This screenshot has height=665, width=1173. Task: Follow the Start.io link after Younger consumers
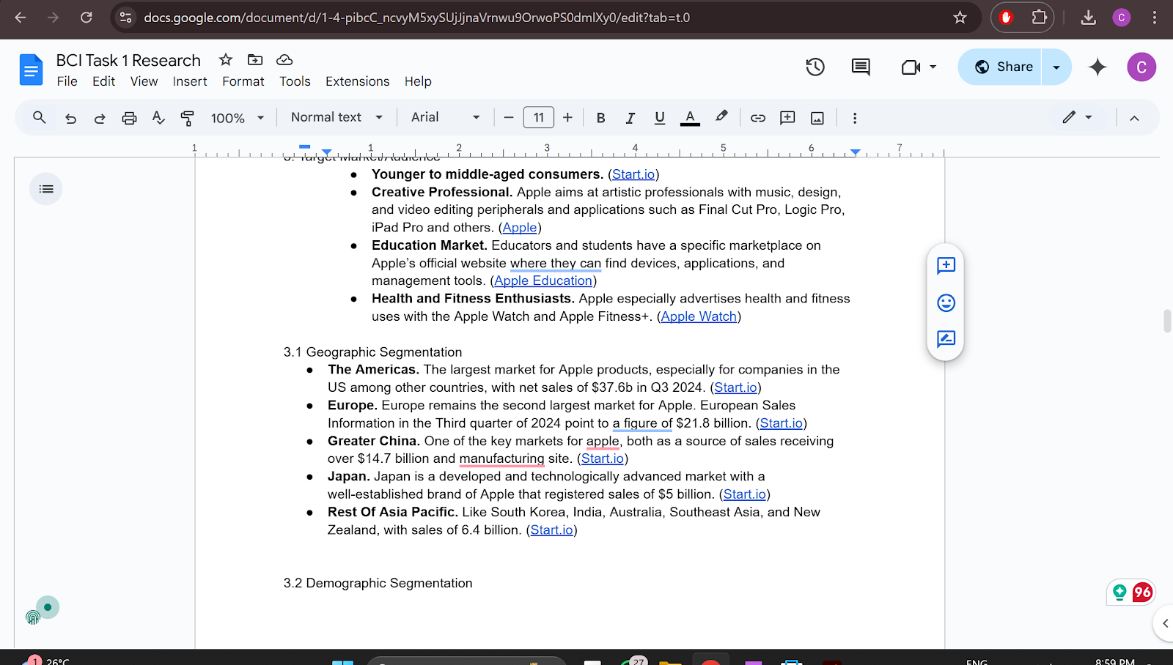[633, 174]
